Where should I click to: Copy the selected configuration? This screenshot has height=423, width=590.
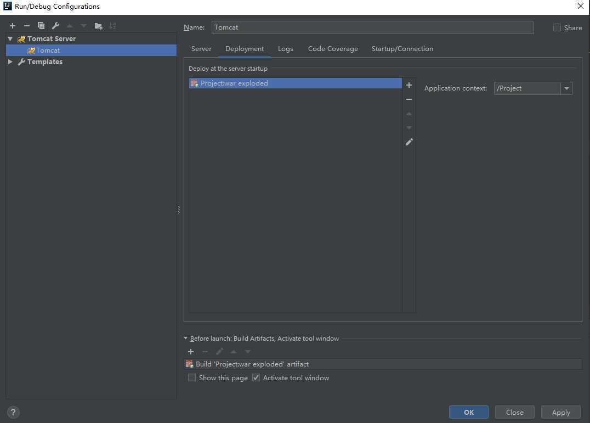pos(41,26)
